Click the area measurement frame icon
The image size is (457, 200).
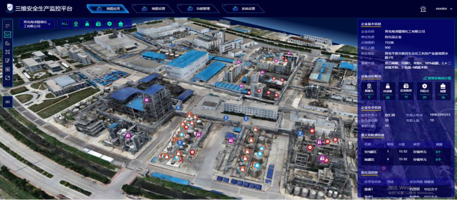(8, 52)
